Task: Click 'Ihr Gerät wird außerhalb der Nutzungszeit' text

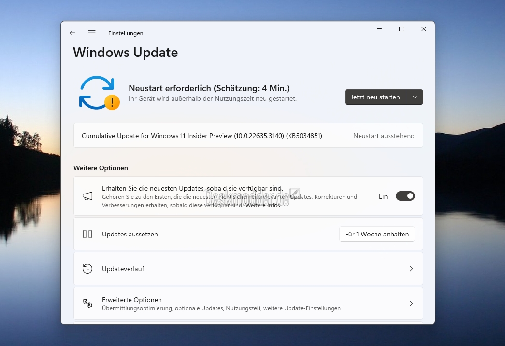Action: click(213, 99)
